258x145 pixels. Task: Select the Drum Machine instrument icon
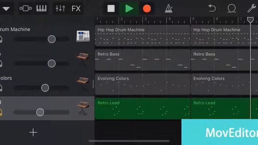pyautogui.click(x=83, y=36)
